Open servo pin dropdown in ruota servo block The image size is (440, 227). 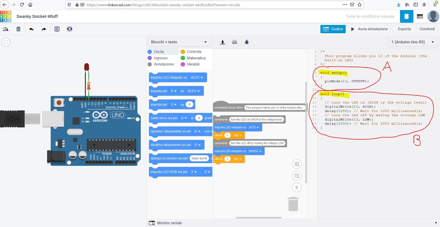(x=184, y=118)
